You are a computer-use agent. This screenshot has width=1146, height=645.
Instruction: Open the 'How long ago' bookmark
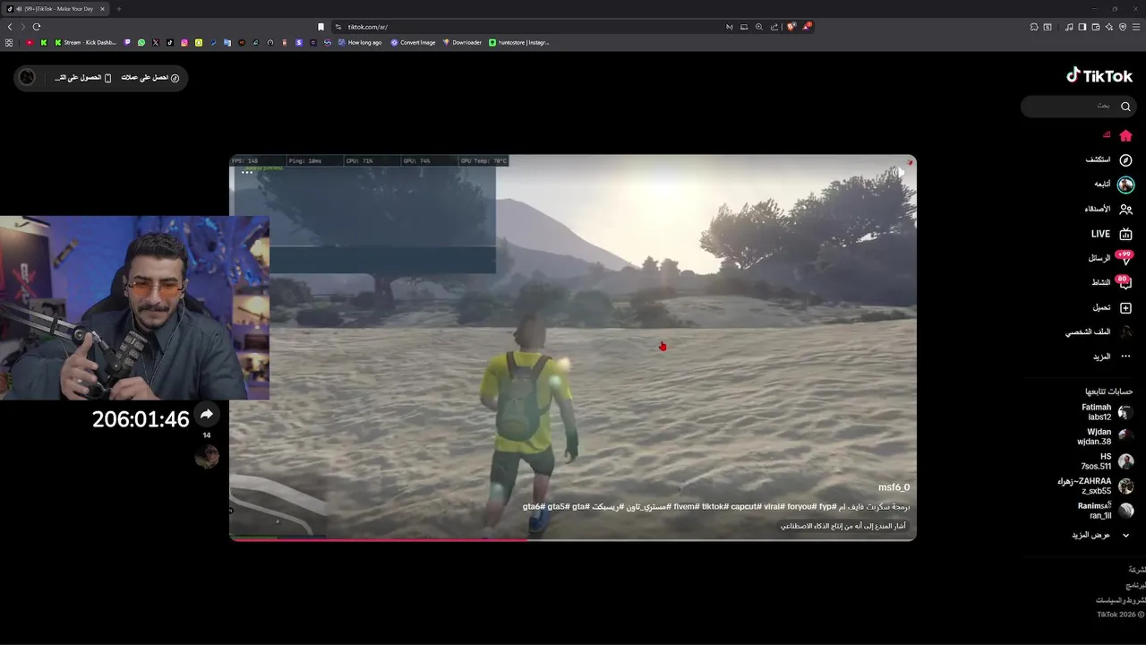360,42
